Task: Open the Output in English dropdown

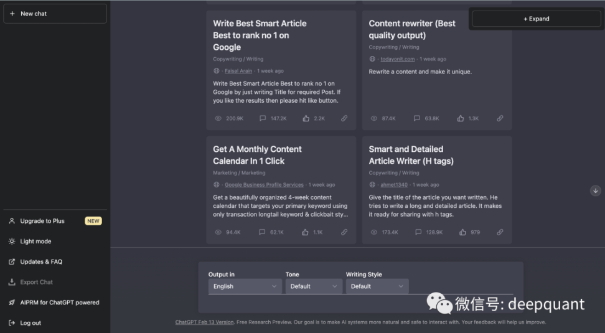Action: coord(245,286)
